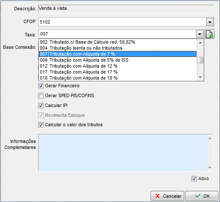Click tax list scrollbar up arrow

point(200,43)
